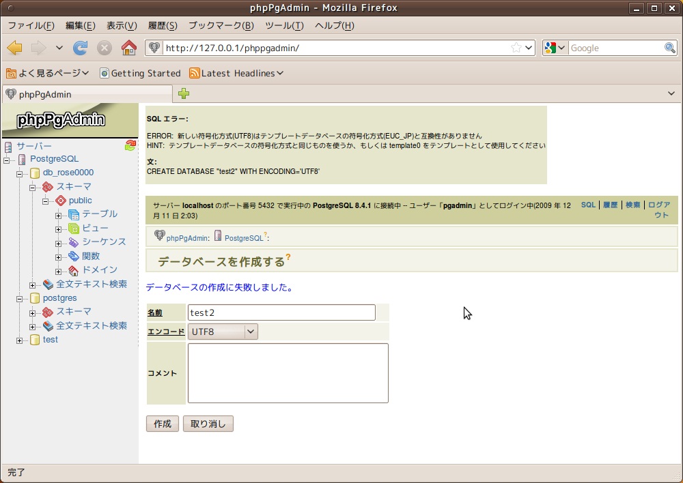Click the public schema icon
This screenshot has height=483, width=683.
click(x=61, y=201)
